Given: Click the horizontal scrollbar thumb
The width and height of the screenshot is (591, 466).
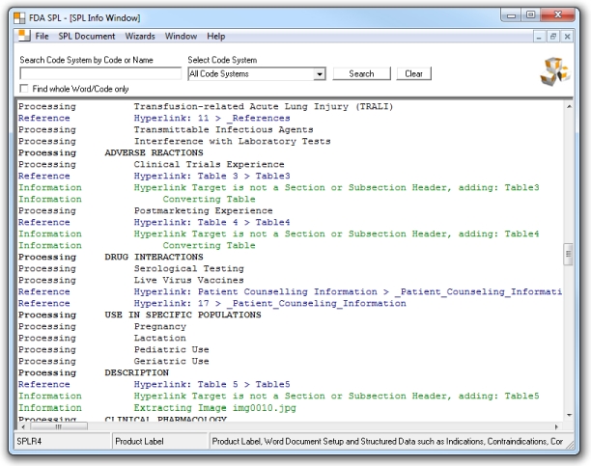Looking at the screenshot, I should [59, 426].
